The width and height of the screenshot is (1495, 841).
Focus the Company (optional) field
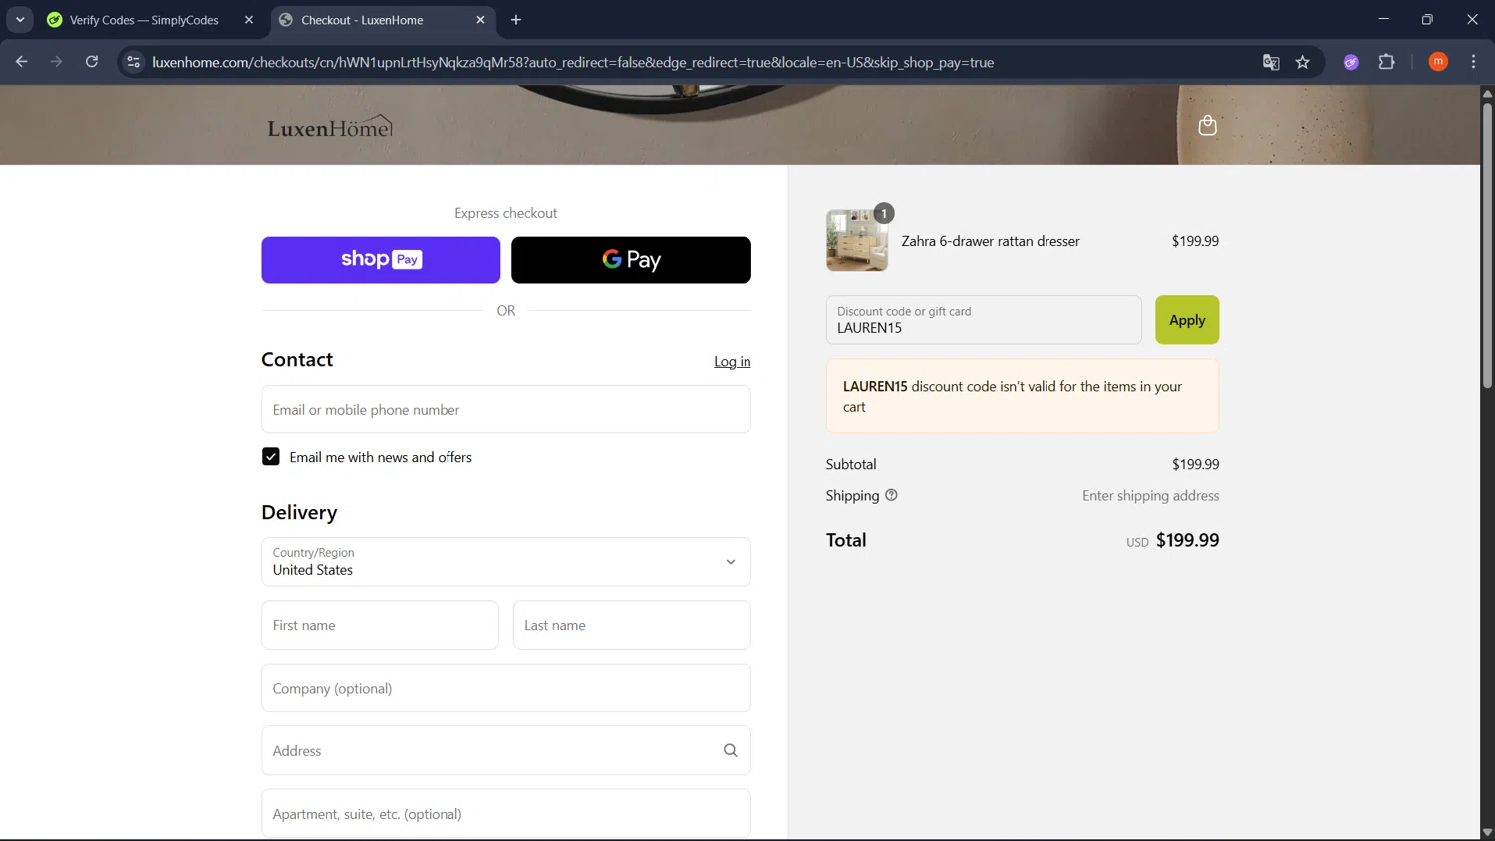[x=506, y=689]
